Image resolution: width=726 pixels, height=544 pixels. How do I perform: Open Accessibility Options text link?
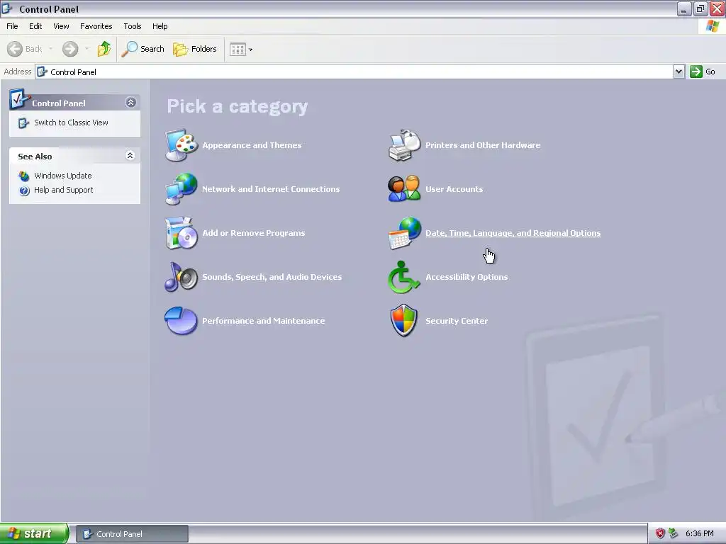[x=467, y=277]
